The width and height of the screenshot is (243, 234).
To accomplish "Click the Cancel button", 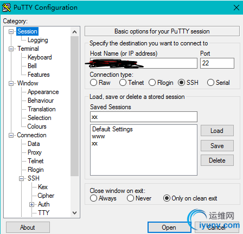I will pyautogui.click(x=217, y=228).
